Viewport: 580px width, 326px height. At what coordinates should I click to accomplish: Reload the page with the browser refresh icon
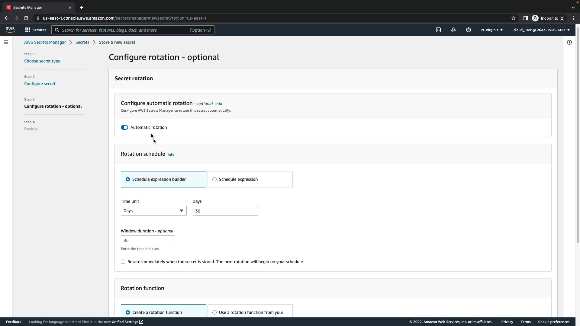coord(26,18)
